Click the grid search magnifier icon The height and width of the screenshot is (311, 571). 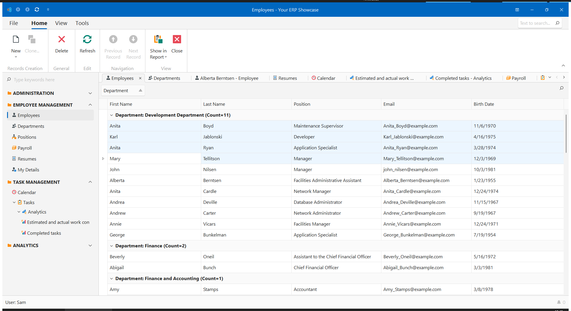pos(561,88)
